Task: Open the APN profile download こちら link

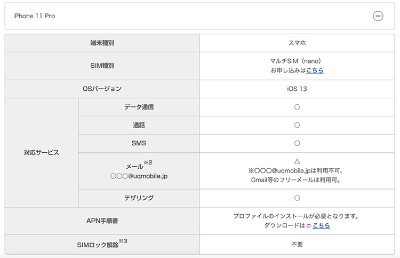Action: point(321,225)
